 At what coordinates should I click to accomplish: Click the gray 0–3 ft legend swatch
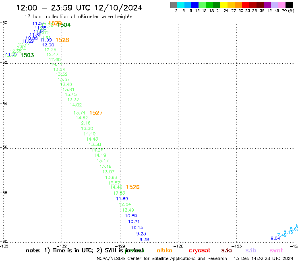(x=174, y=5)
